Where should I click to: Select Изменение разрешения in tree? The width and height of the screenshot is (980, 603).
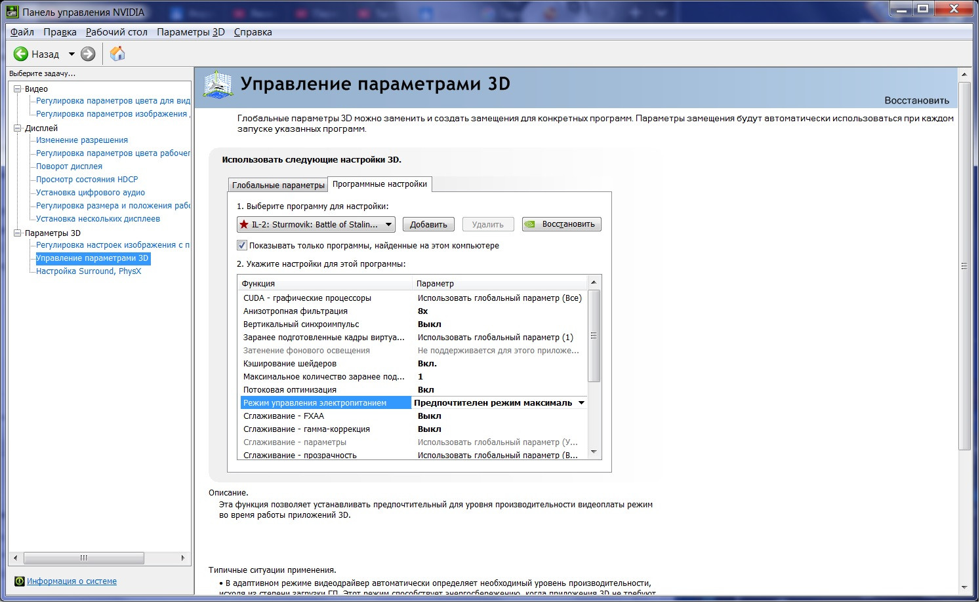pos(82,140)
